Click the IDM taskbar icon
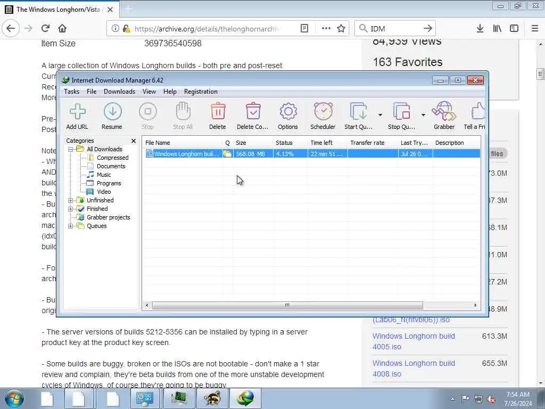The image size is (545, 409). coord(245,398)
